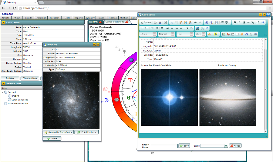Insert a smiley emoticon in the editor
273x163 pixels.
click(x=242, y=34)
